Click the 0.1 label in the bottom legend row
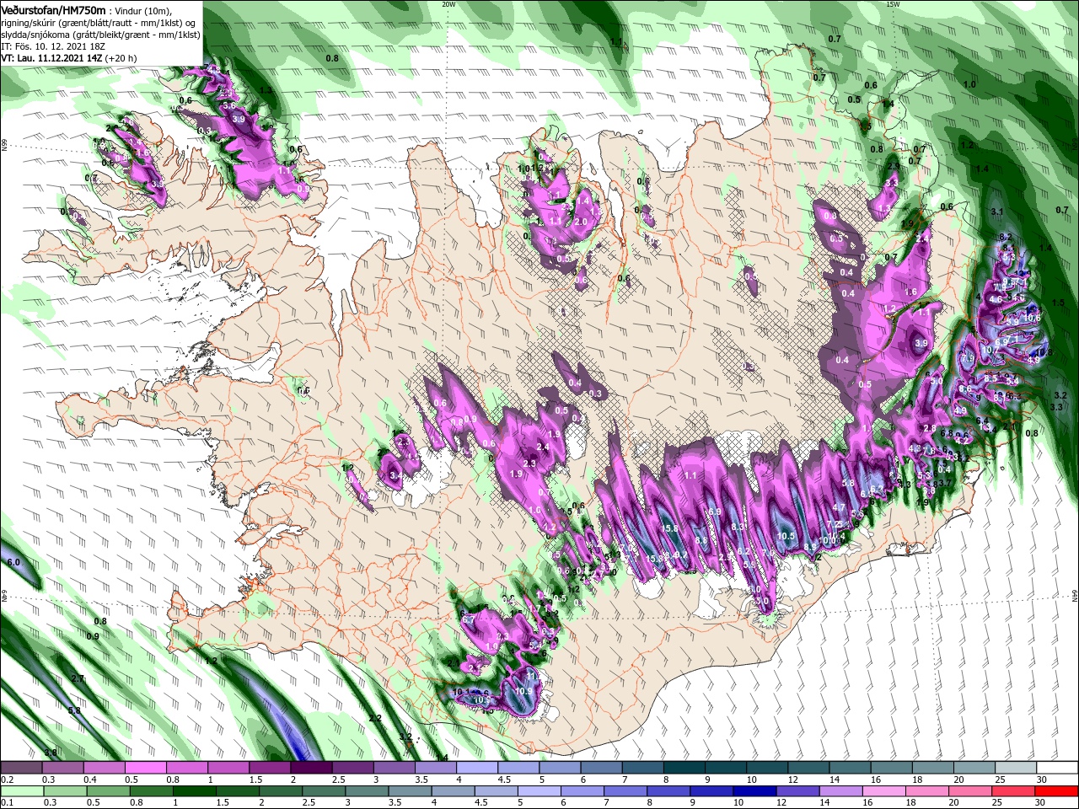The image size is (1079, 809). coord(7,802)
